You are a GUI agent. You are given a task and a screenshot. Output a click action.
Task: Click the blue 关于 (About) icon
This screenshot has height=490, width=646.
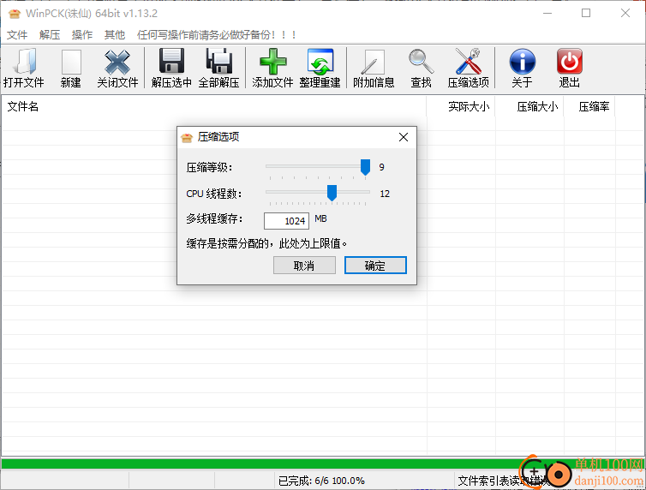523,62
